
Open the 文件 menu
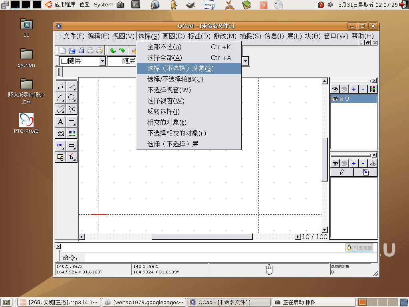click(x=74, y=36)
